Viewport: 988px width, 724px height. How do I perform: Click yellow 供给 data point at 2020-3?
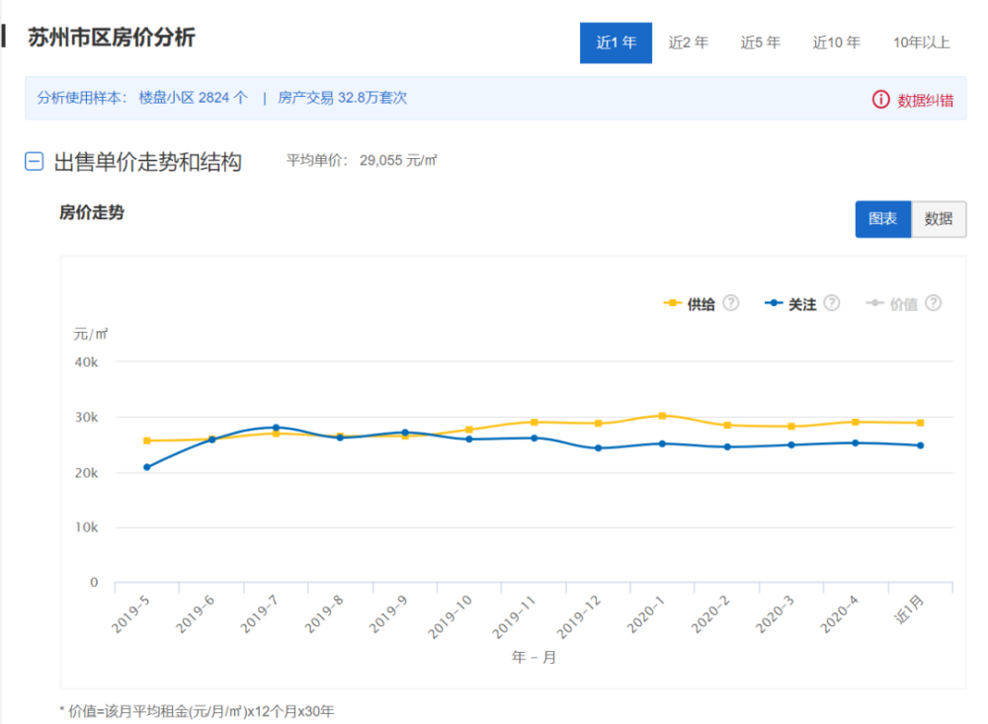[x=791, y=427]
